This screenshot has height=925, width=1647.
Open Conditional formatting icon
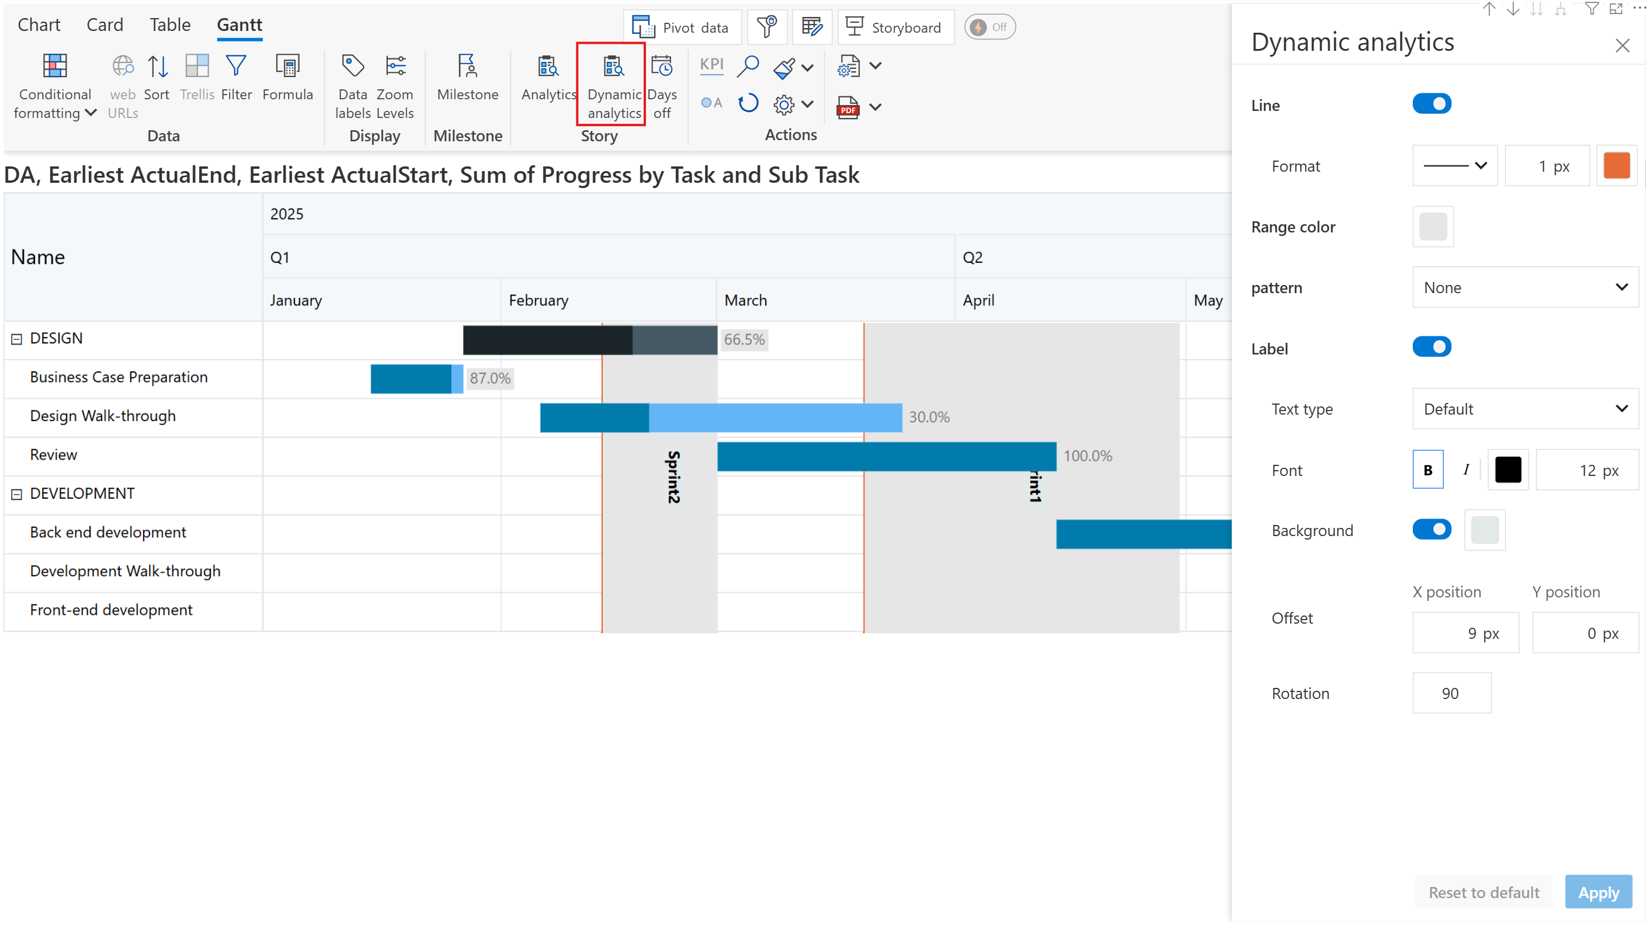[x=54, y=66]
